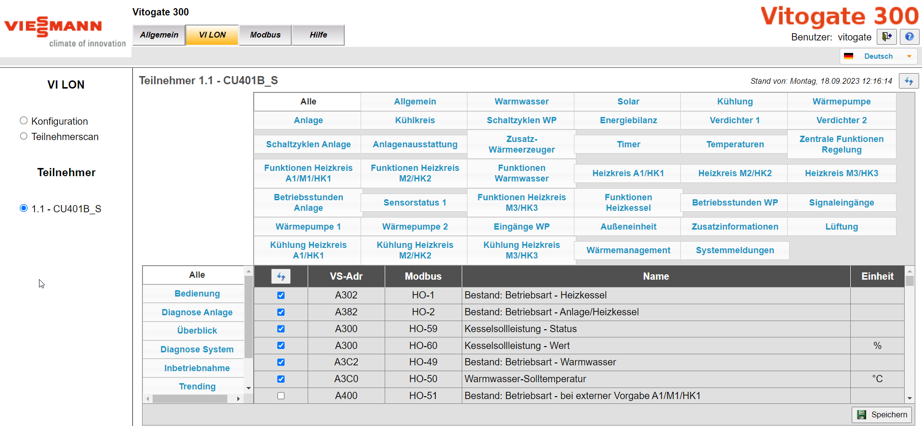The image size is (922, 426).
Task: Select the Wärmepumpe category filter
Action: tap(842, 102)
